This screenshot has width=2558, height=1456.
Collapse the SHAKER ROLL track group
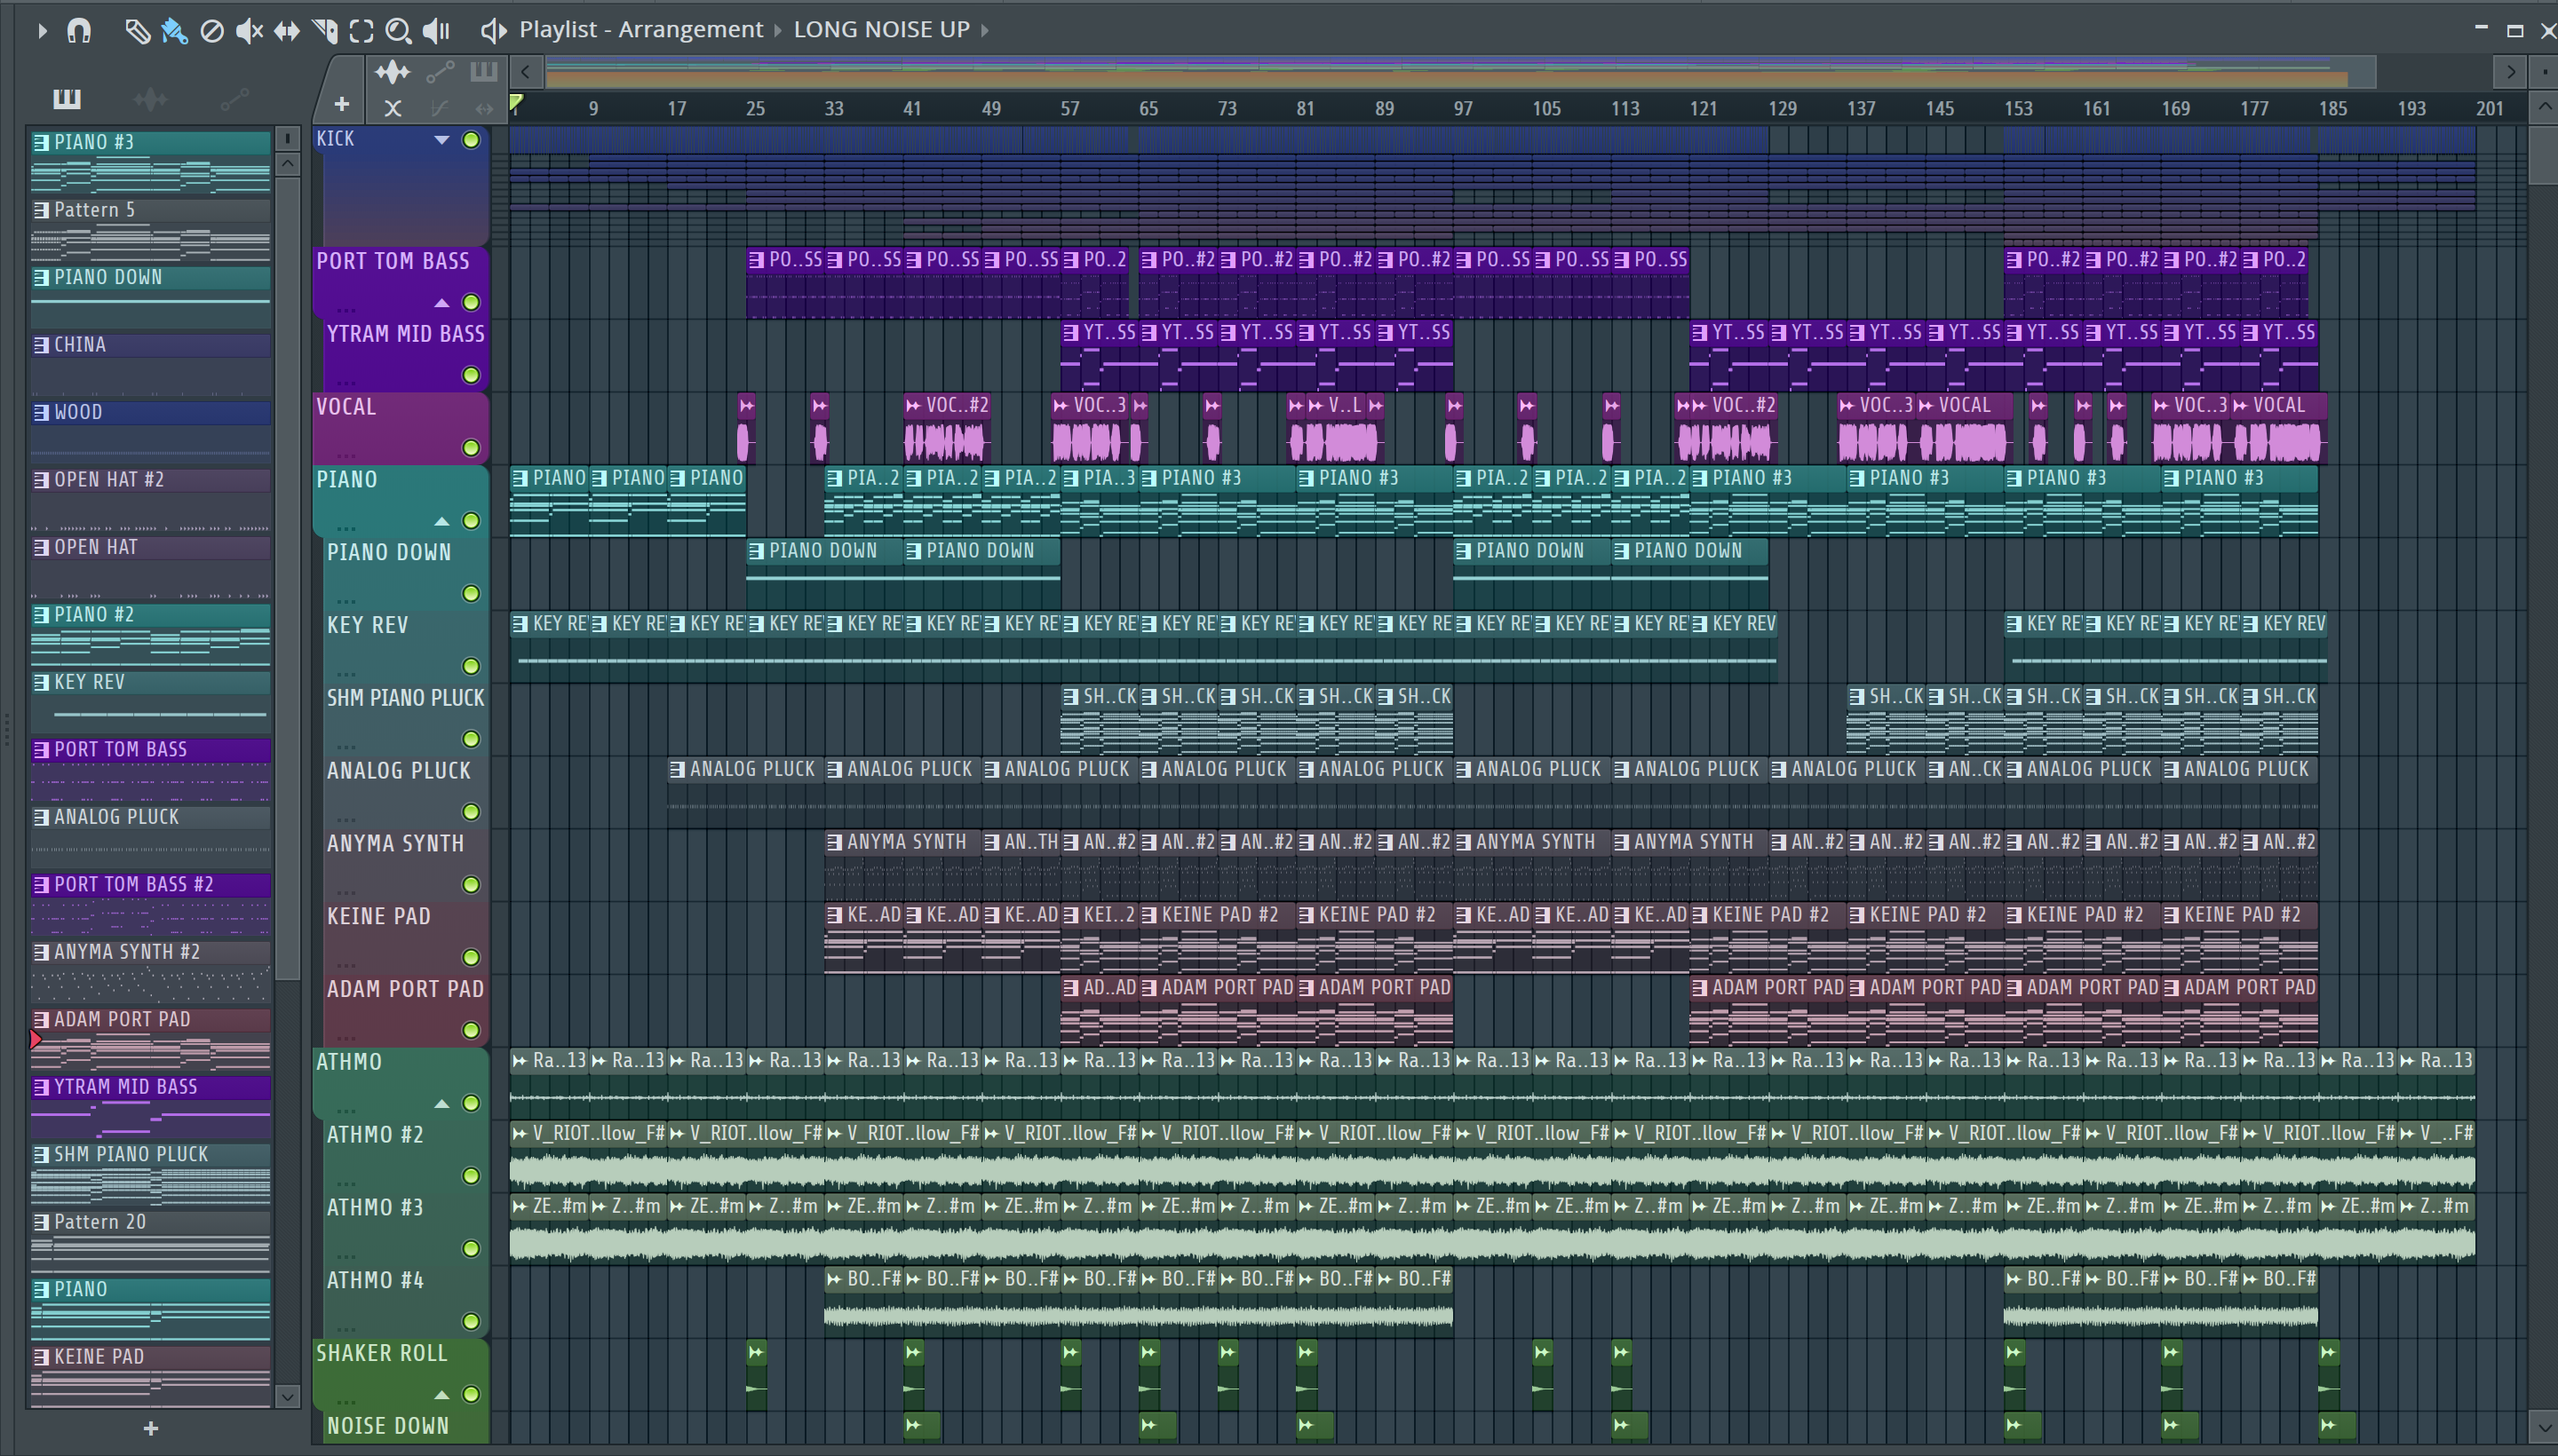point(441,1394)
